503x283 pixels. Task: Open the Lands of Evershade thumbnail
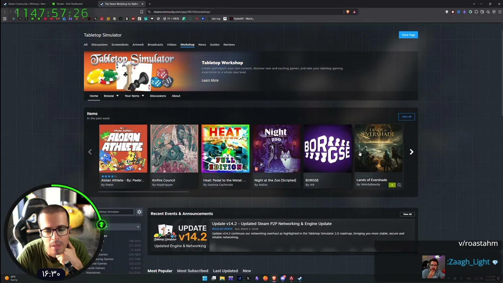(x=378, y=149)
